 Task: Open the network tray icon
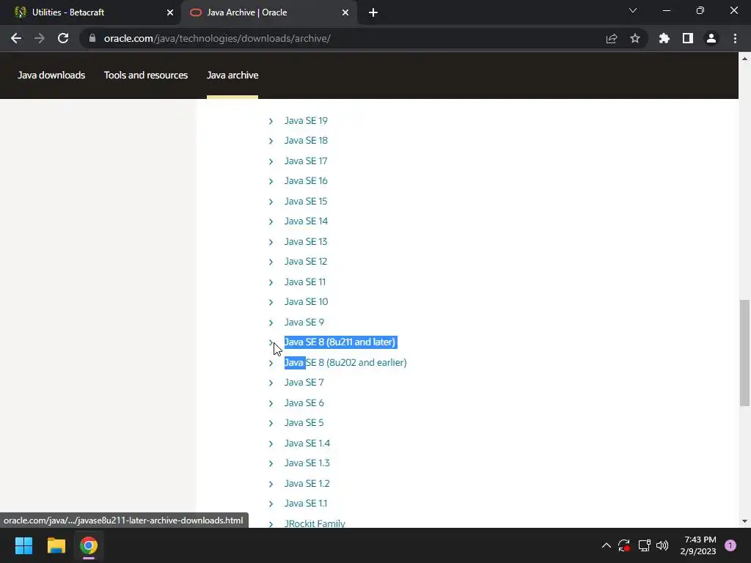coord(644,545)
